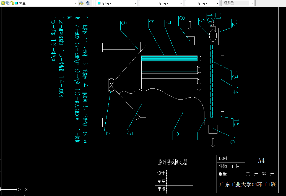Select callout number 4 in the drawing
Screen dimensions: 286x196
tap(107, 133)
